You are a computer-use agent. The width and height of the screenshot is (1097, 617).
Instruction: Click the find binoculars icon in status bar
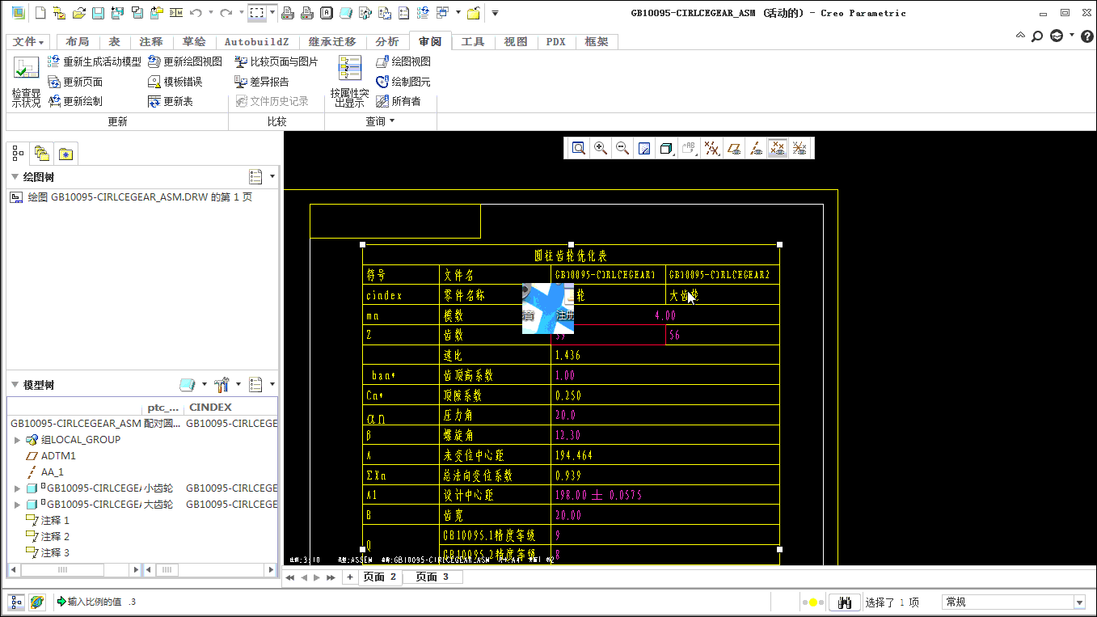click(x=845, y=602)
